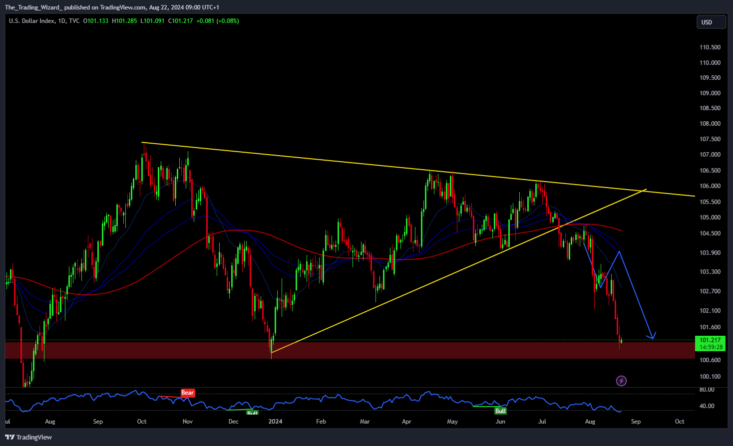Click the 102.100 price axis label

click(x=710, y=311)
